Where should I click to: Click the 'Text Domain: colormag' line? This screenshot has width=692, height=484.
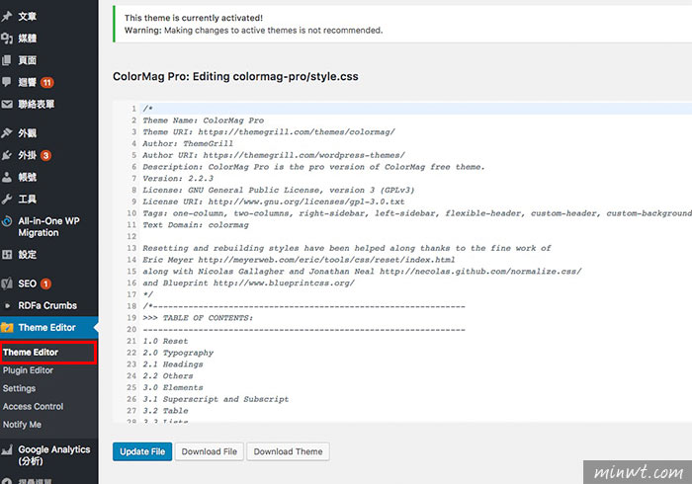click(196, 225)
